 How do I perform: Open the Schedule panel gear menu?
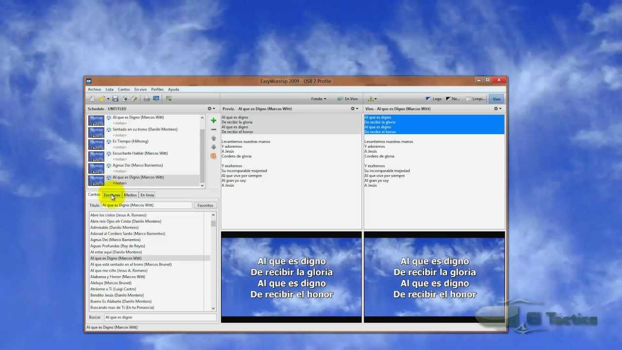tap(211, 108)
